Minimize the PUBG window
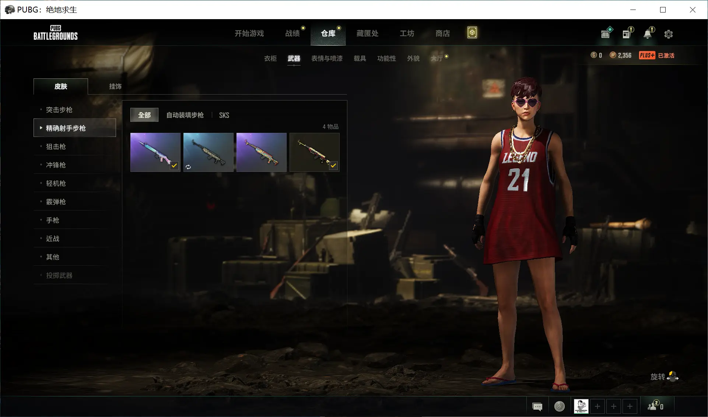Screen dimensions: 708x417 point(633,10)
